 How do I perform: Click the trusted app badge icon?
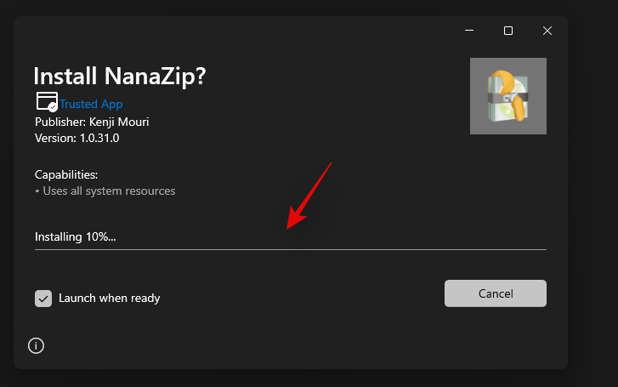coord(46,102)
